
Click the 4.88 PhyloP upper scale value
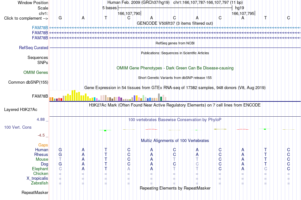coord(41,119)
